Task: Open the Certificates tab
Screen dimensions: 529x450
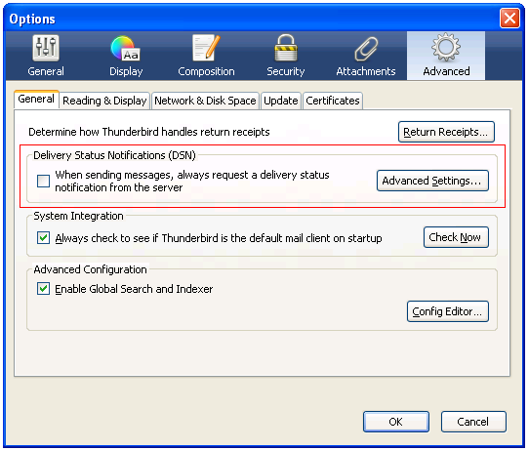Action: pos(333,101)
